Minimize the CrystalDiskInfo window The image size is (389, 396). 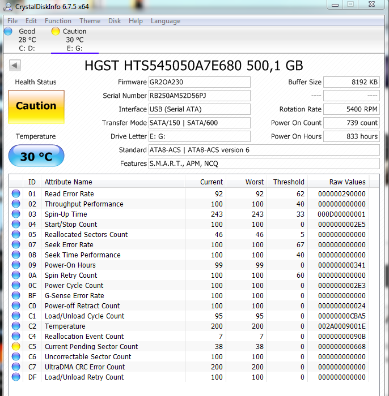[335, 5]
